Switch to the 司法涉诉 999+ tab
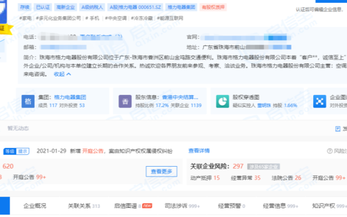The height and width of the screenshot is (217, 347). tap(182, 206)
